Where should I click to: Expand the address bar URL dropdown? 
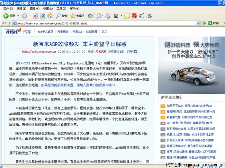[199, 23]
